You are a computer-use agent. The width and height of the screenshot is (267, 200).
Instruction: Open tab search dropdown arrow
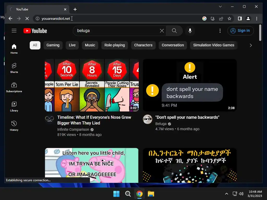click(x=220, y=7)
